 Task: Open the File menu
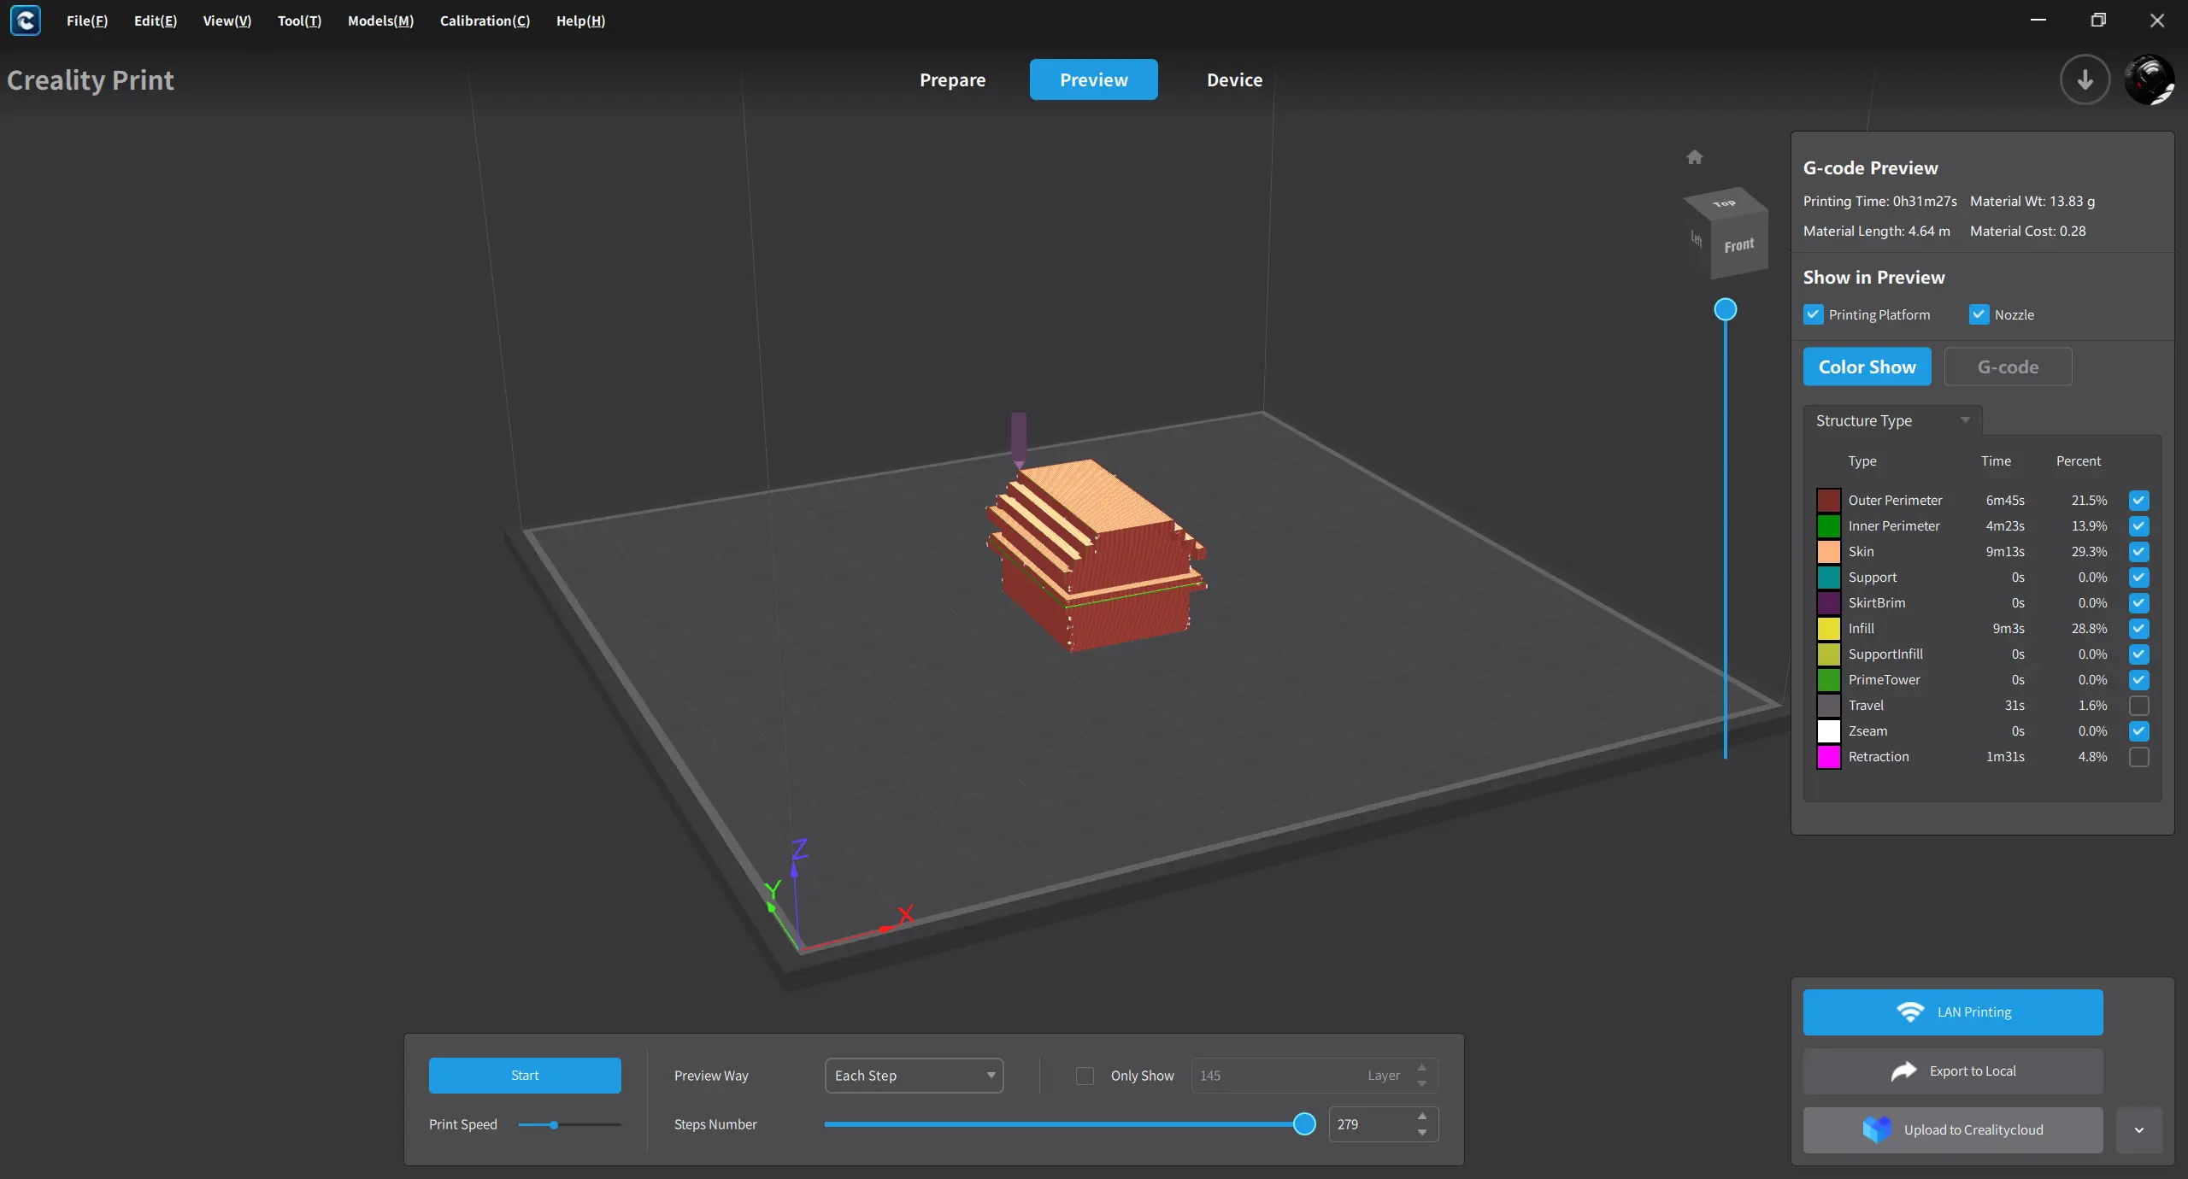click(87, 21)
